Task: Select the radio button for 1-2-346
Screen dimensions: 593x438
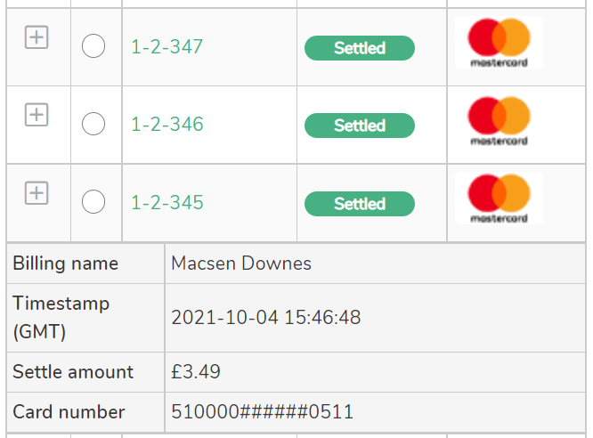Action: tap(93, 124)
